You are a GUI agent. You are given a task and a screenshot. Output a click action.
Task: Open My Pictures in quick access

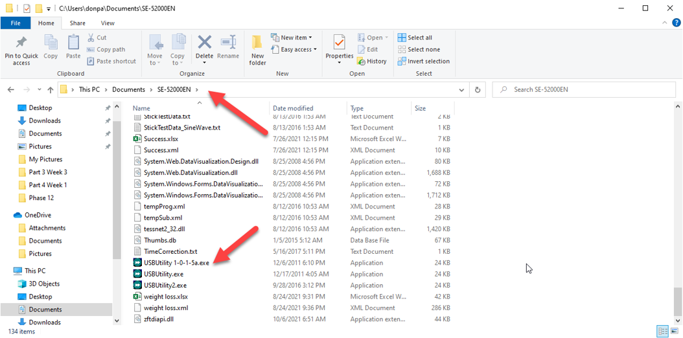(x=46, y=159)
